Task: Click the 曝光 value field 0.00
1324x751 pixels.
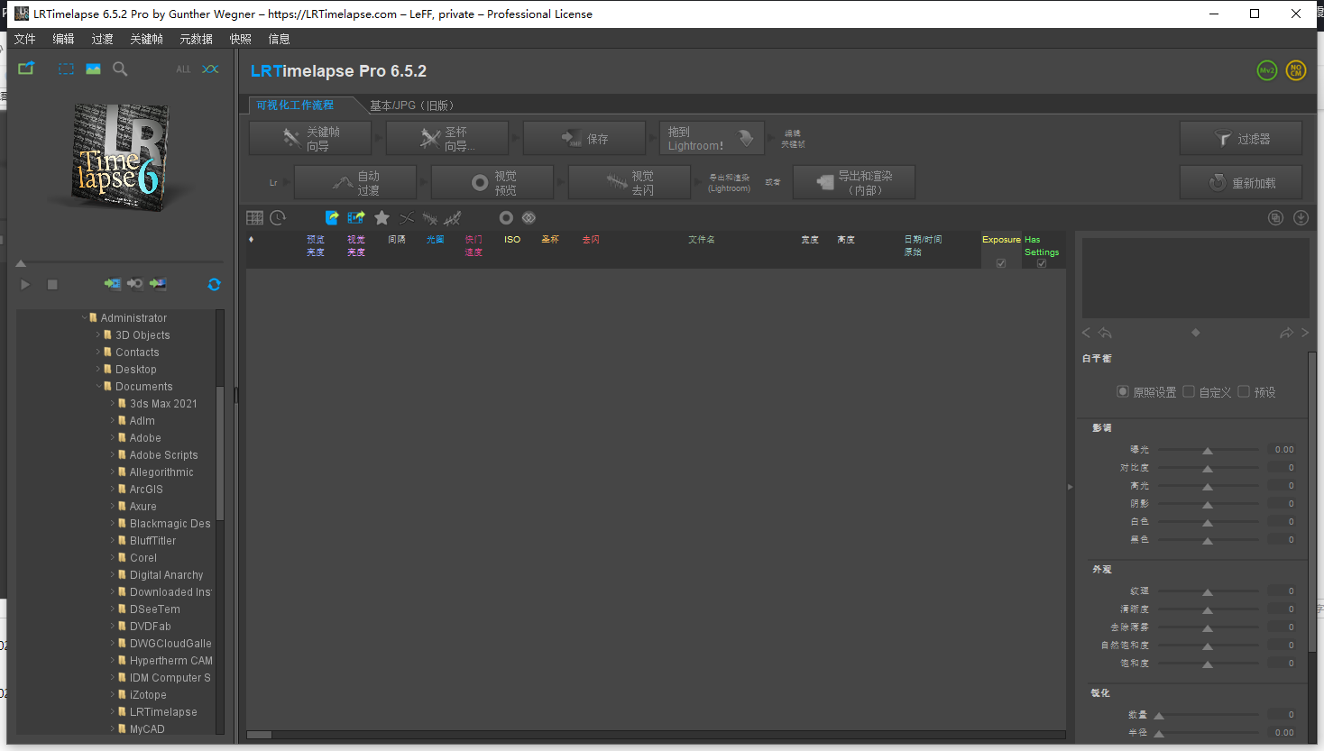Action: pos(1283,449)
